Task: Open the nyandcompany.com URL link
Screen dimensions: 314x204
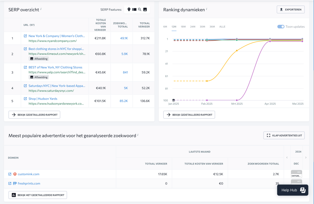Action: point(53,41)
